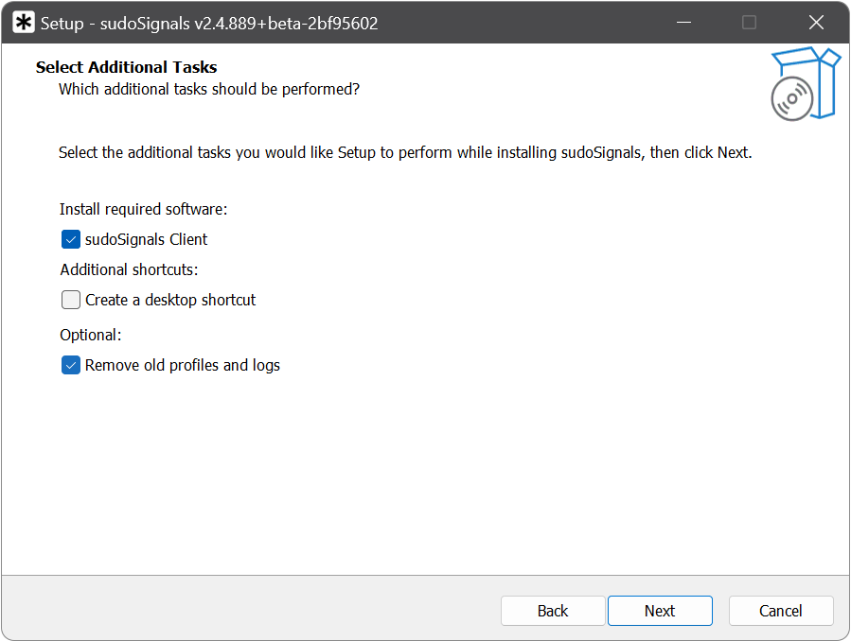
Task: Click the "Create a desktop shortcut" label text
Action: (170, 300)
